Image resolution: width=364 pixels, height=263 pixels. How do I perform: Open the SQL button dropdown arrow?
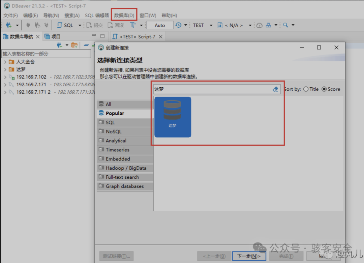click(80, 25)
